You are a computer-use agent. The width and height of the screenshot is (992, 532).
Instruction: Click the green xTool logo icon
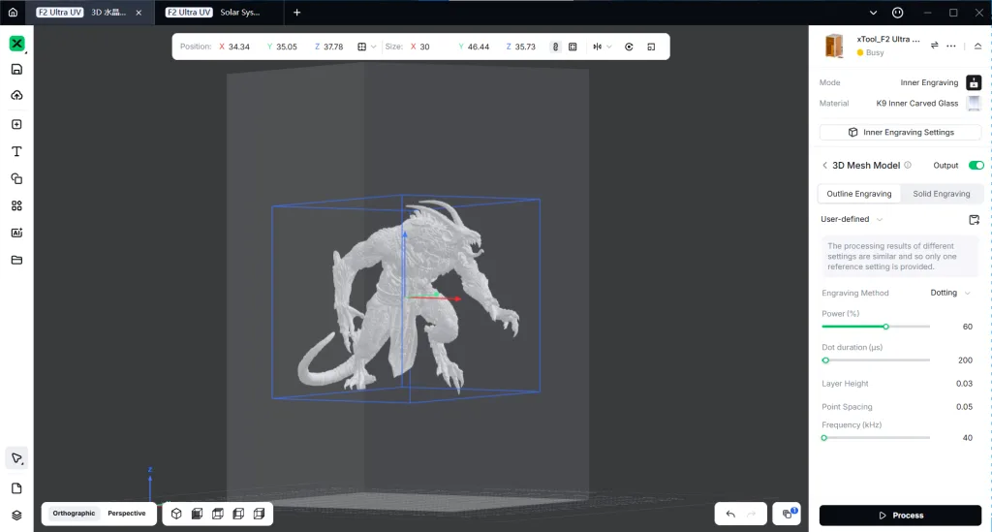click(x=16, y=43)
